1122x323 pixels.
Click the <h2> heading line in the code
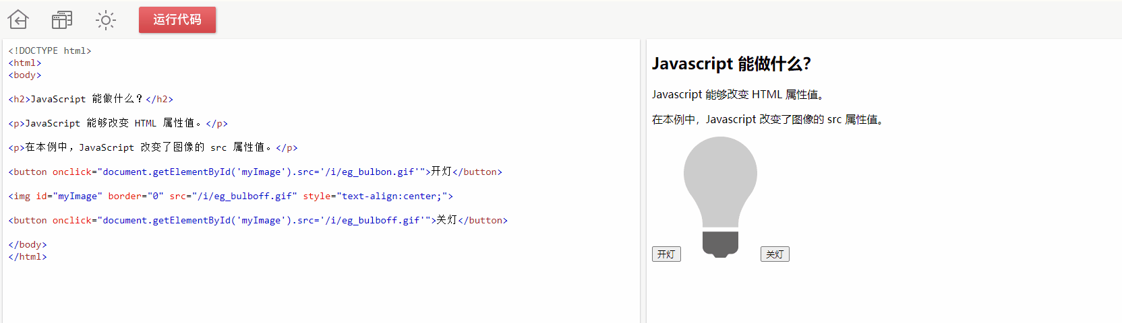[91, 99]
